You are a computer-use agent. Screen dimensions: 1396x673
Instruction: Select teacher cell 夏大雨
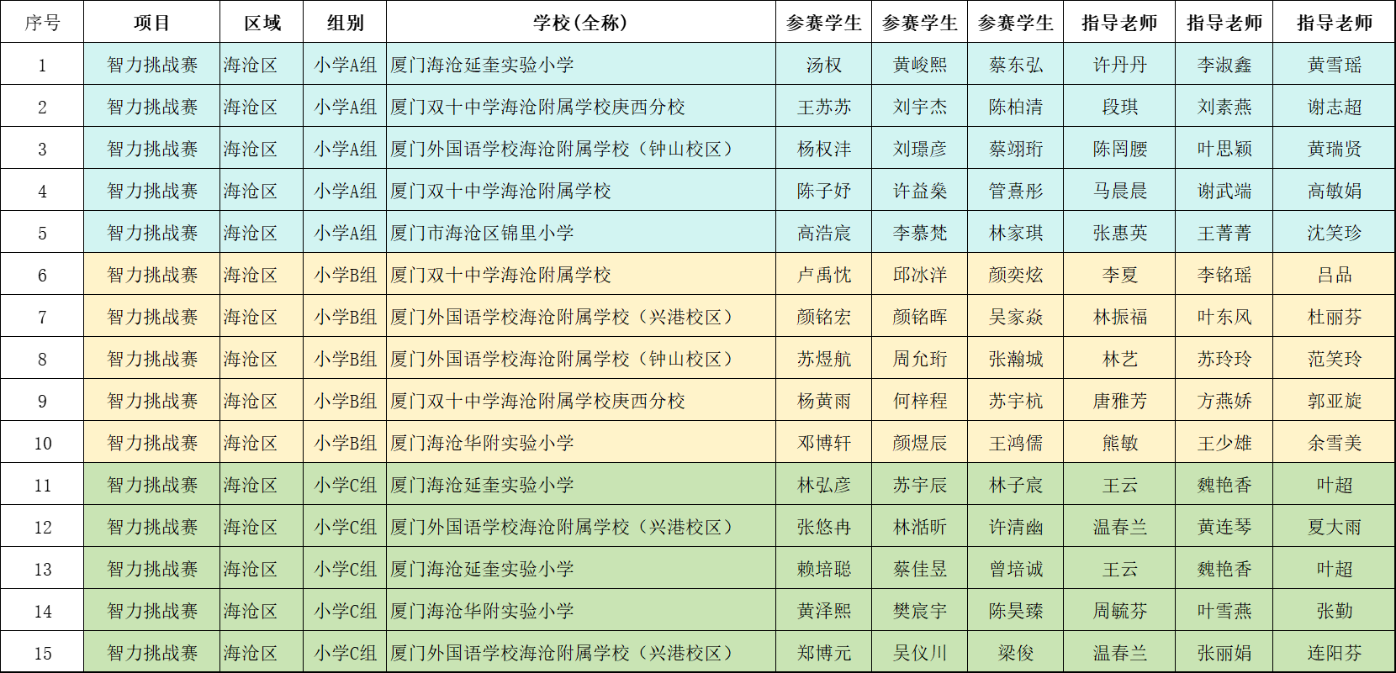[1335, 527]
